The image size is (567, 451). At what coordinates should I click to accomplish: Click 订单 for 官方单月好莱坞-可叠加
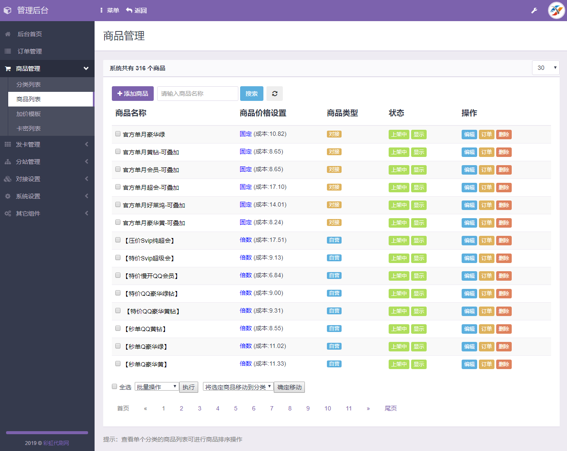pyautogui.click(x=487, y=205)
